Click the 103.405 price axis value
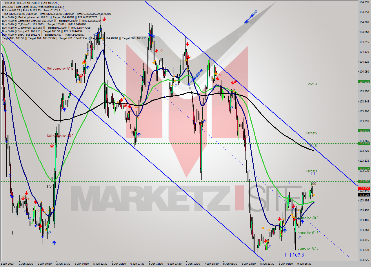The width and height of the screenshot is (371, 267). tap(364, 220)
